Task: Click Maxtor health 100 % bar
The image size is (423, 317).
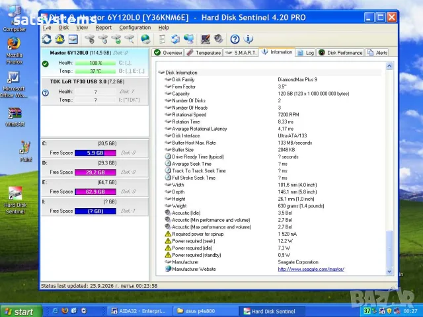Action: tap(95, 63)
